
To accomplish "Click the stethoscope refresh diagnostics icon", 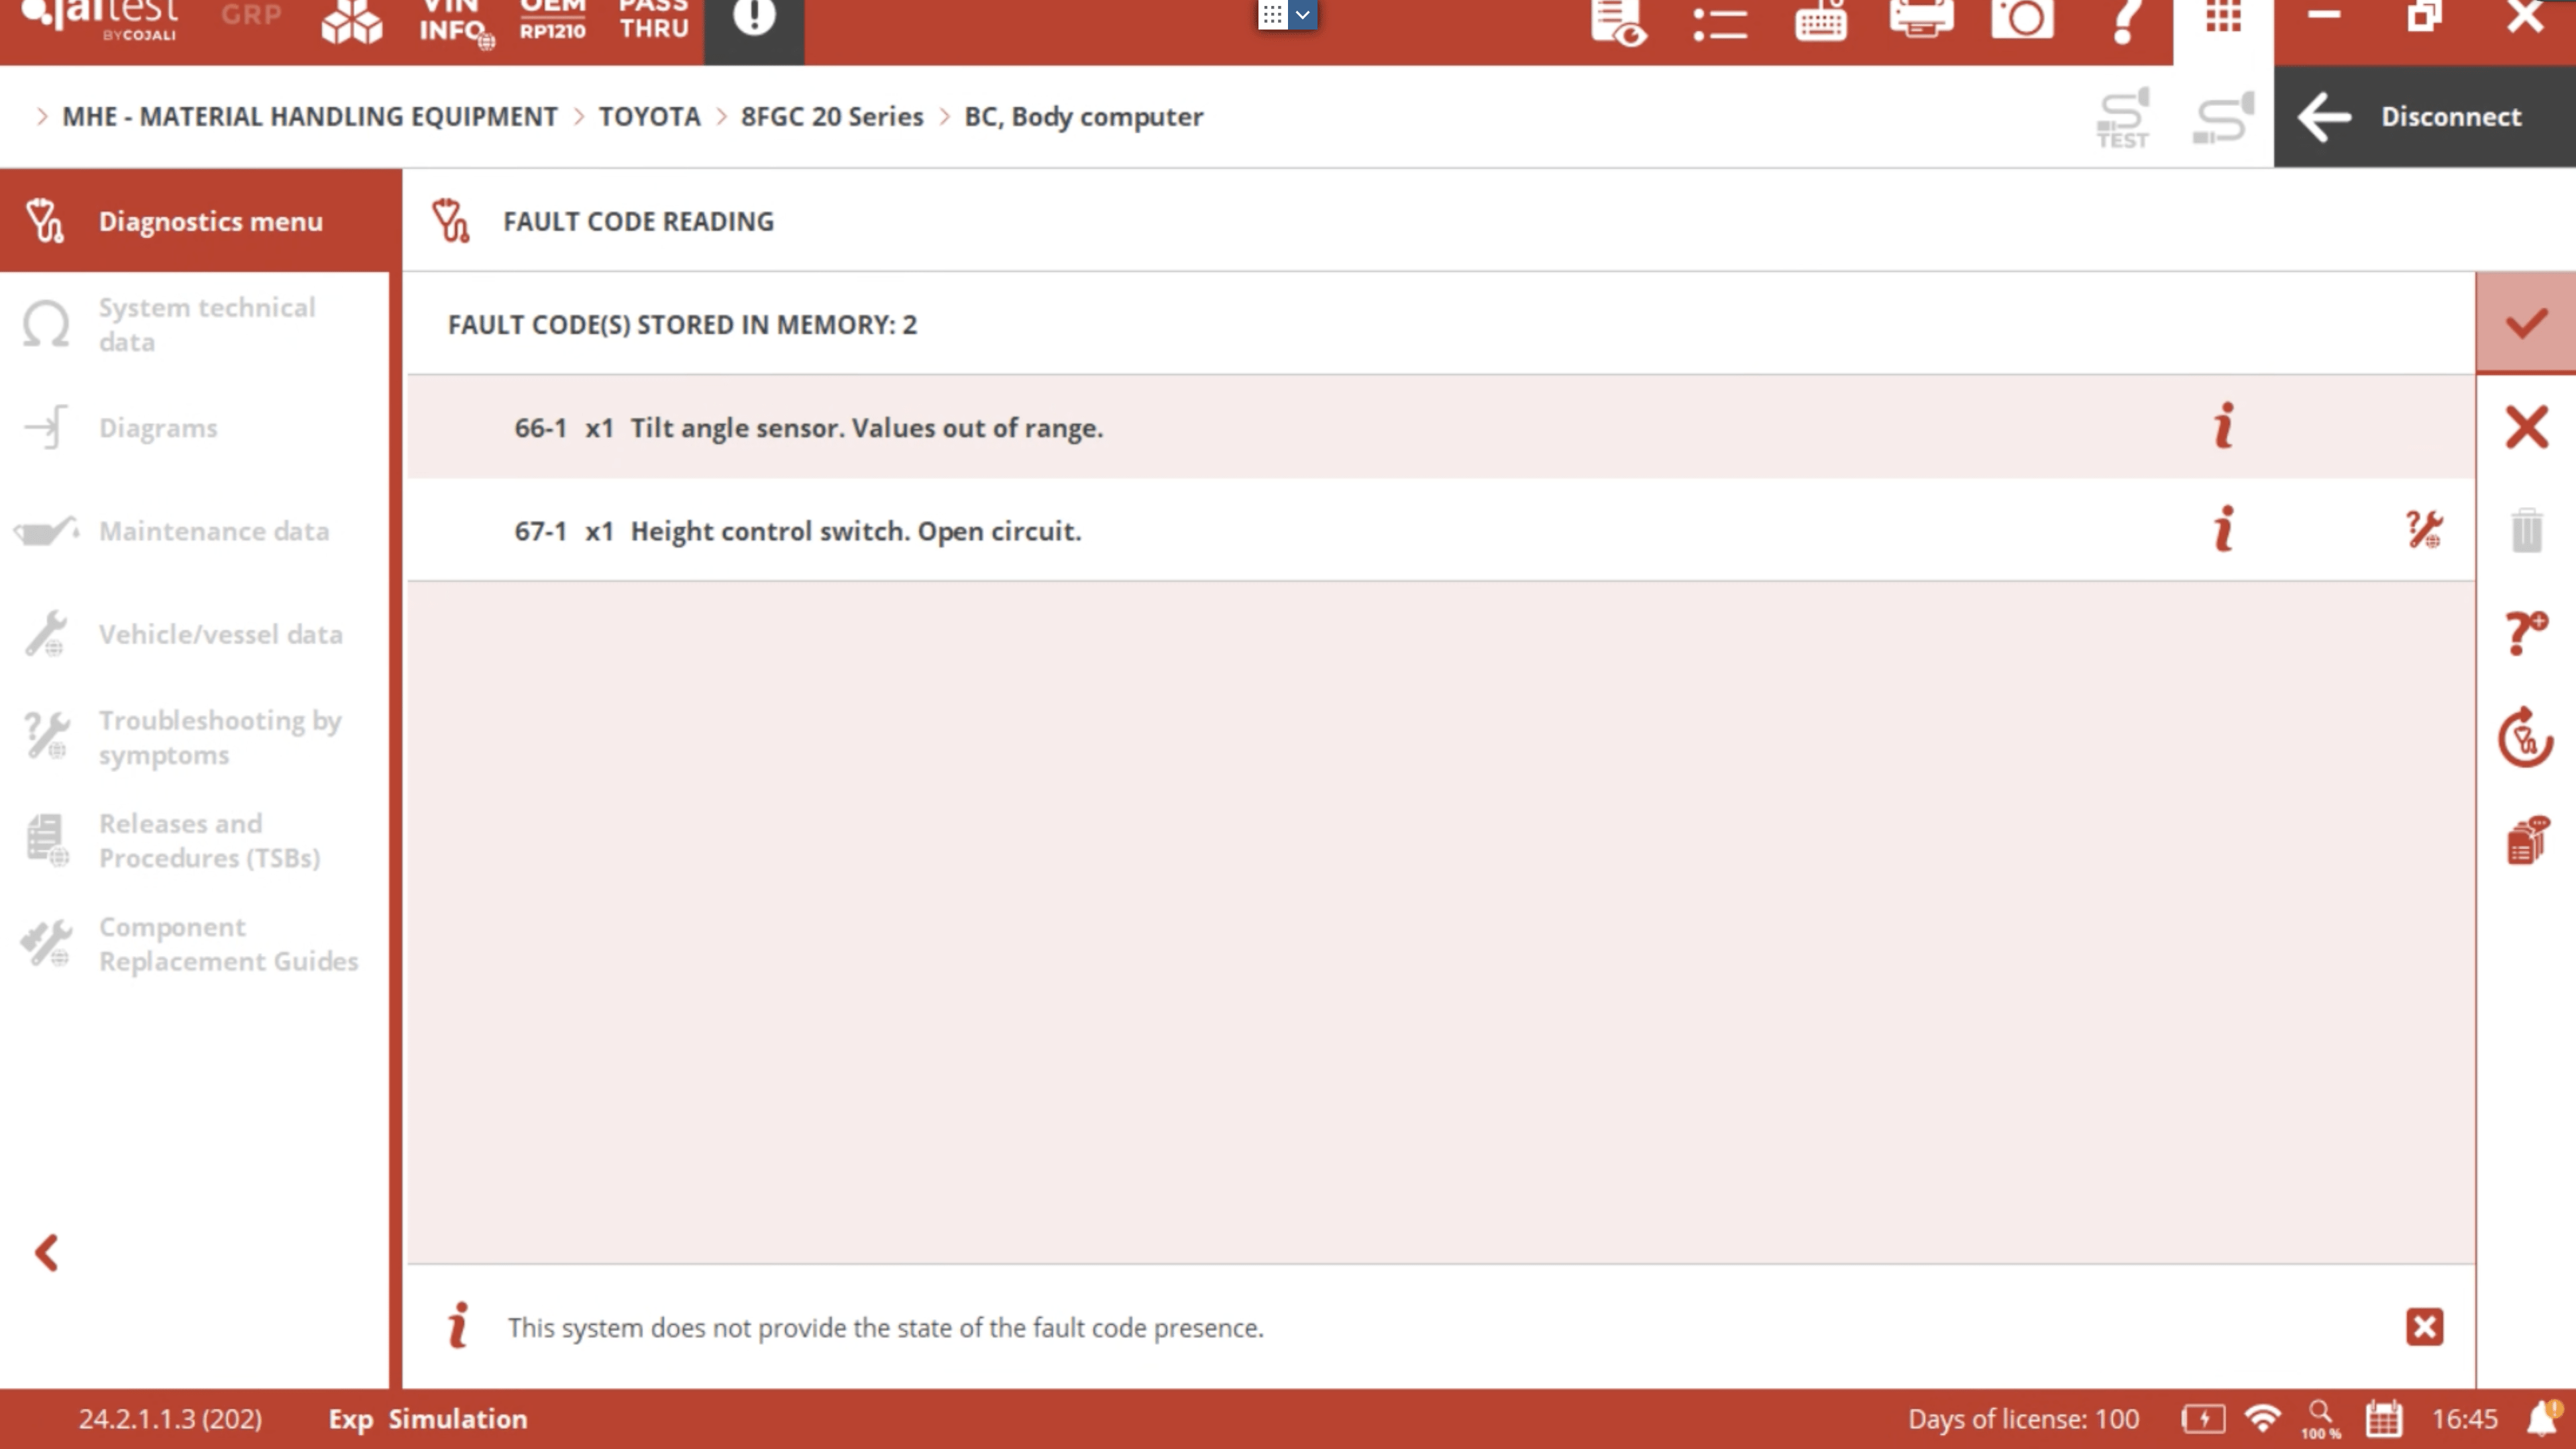I will click(x=2526, y=738).
